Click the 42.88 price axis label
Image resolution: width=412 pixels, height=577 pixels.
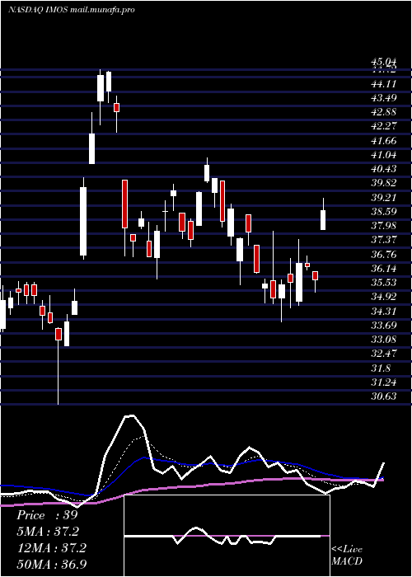point(384,112)
